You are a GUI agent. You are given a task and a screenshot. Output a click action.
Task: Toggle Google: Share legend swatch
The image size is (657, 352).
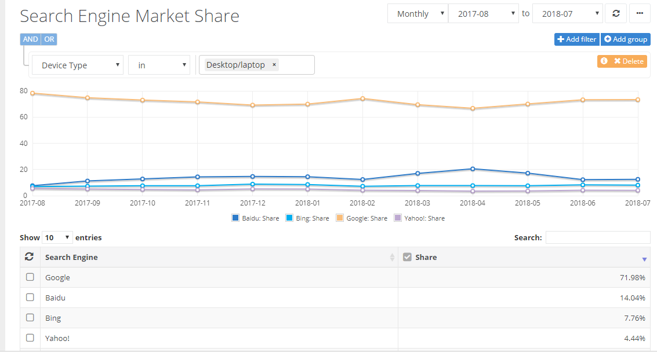pyautogui.click(x=340, y=218)
